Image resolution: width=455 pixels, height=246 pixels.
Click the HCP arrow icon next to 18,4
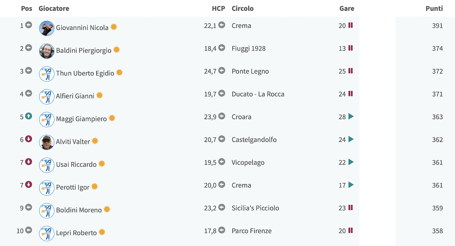pyautogui.click(x=221, y=48)
